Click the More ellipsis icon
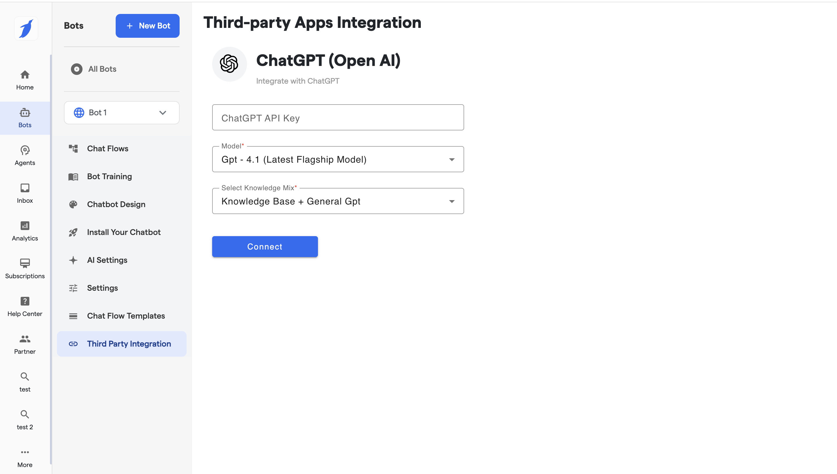This screenshot has height=474, width=837. (x=25, y=452)
